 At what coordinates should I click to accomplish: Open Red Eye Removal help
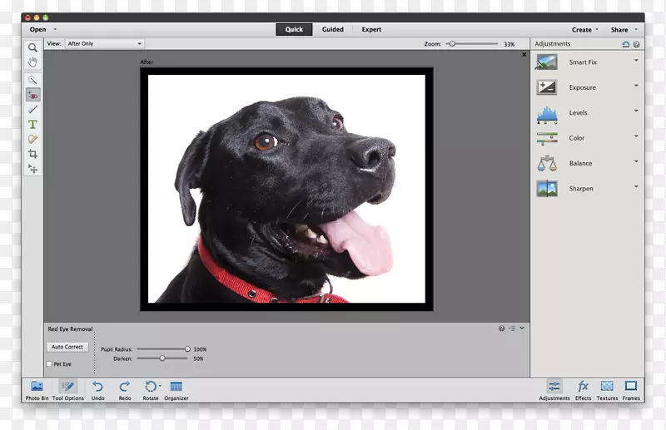point(502,329)
